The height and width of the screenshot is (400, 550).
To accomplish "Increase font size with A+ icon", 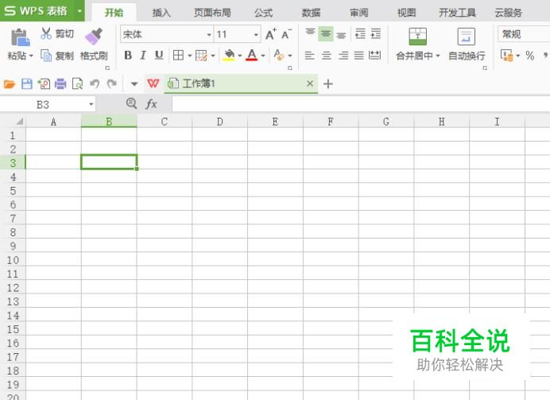I will point(270,34).
